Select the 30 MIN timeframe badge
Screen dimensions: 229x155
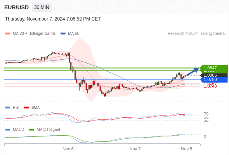click(x=42, y=7)
